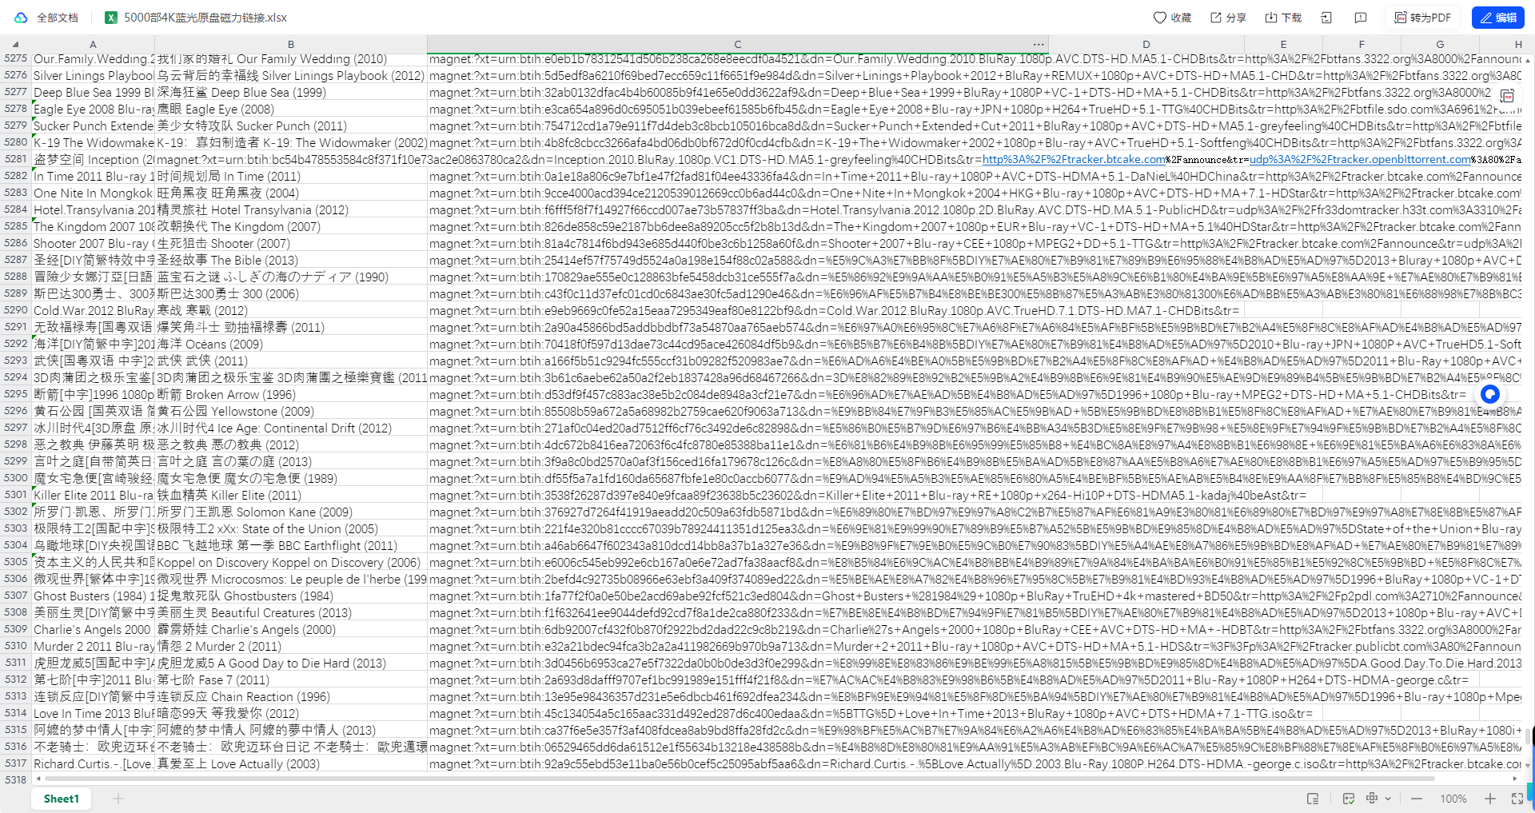The width and height of the screenshot is (1535, 813).
Task: Select cell 真爱至上 Love Actually (2003)
Action: (x=291, y=763)
